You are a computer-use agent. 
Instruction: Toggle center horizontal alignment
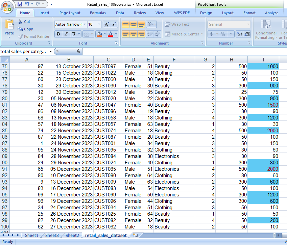(134, 34)
